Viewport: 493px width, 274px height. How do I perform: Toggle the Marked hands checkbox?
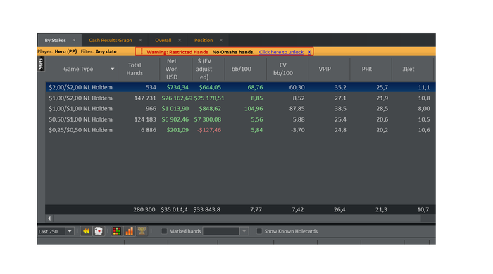[x=164, y=231]
